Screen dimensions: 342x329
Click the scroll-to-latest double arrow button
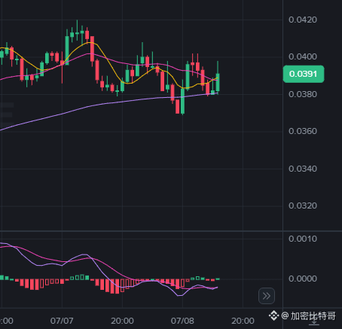[267, 296]
